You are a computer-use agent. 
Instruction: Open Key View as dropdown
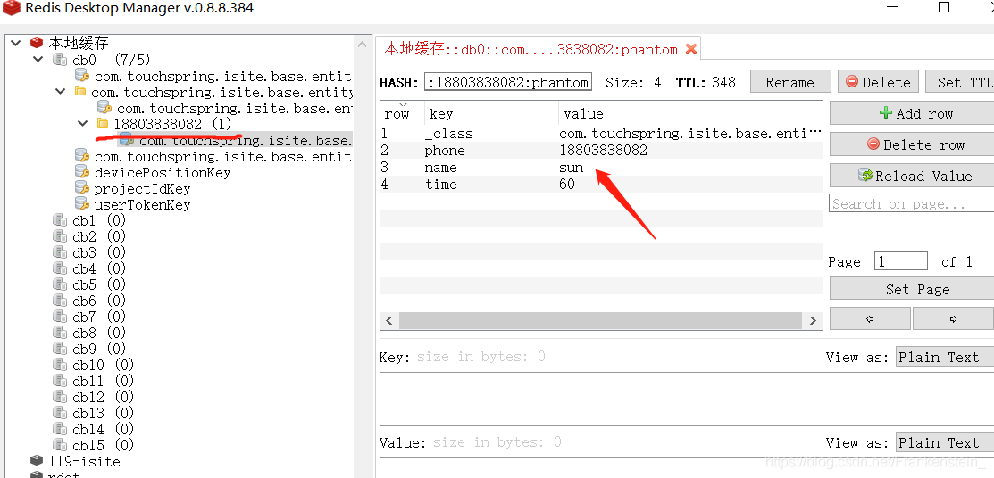pyautogui.click(x=945, y=357)
